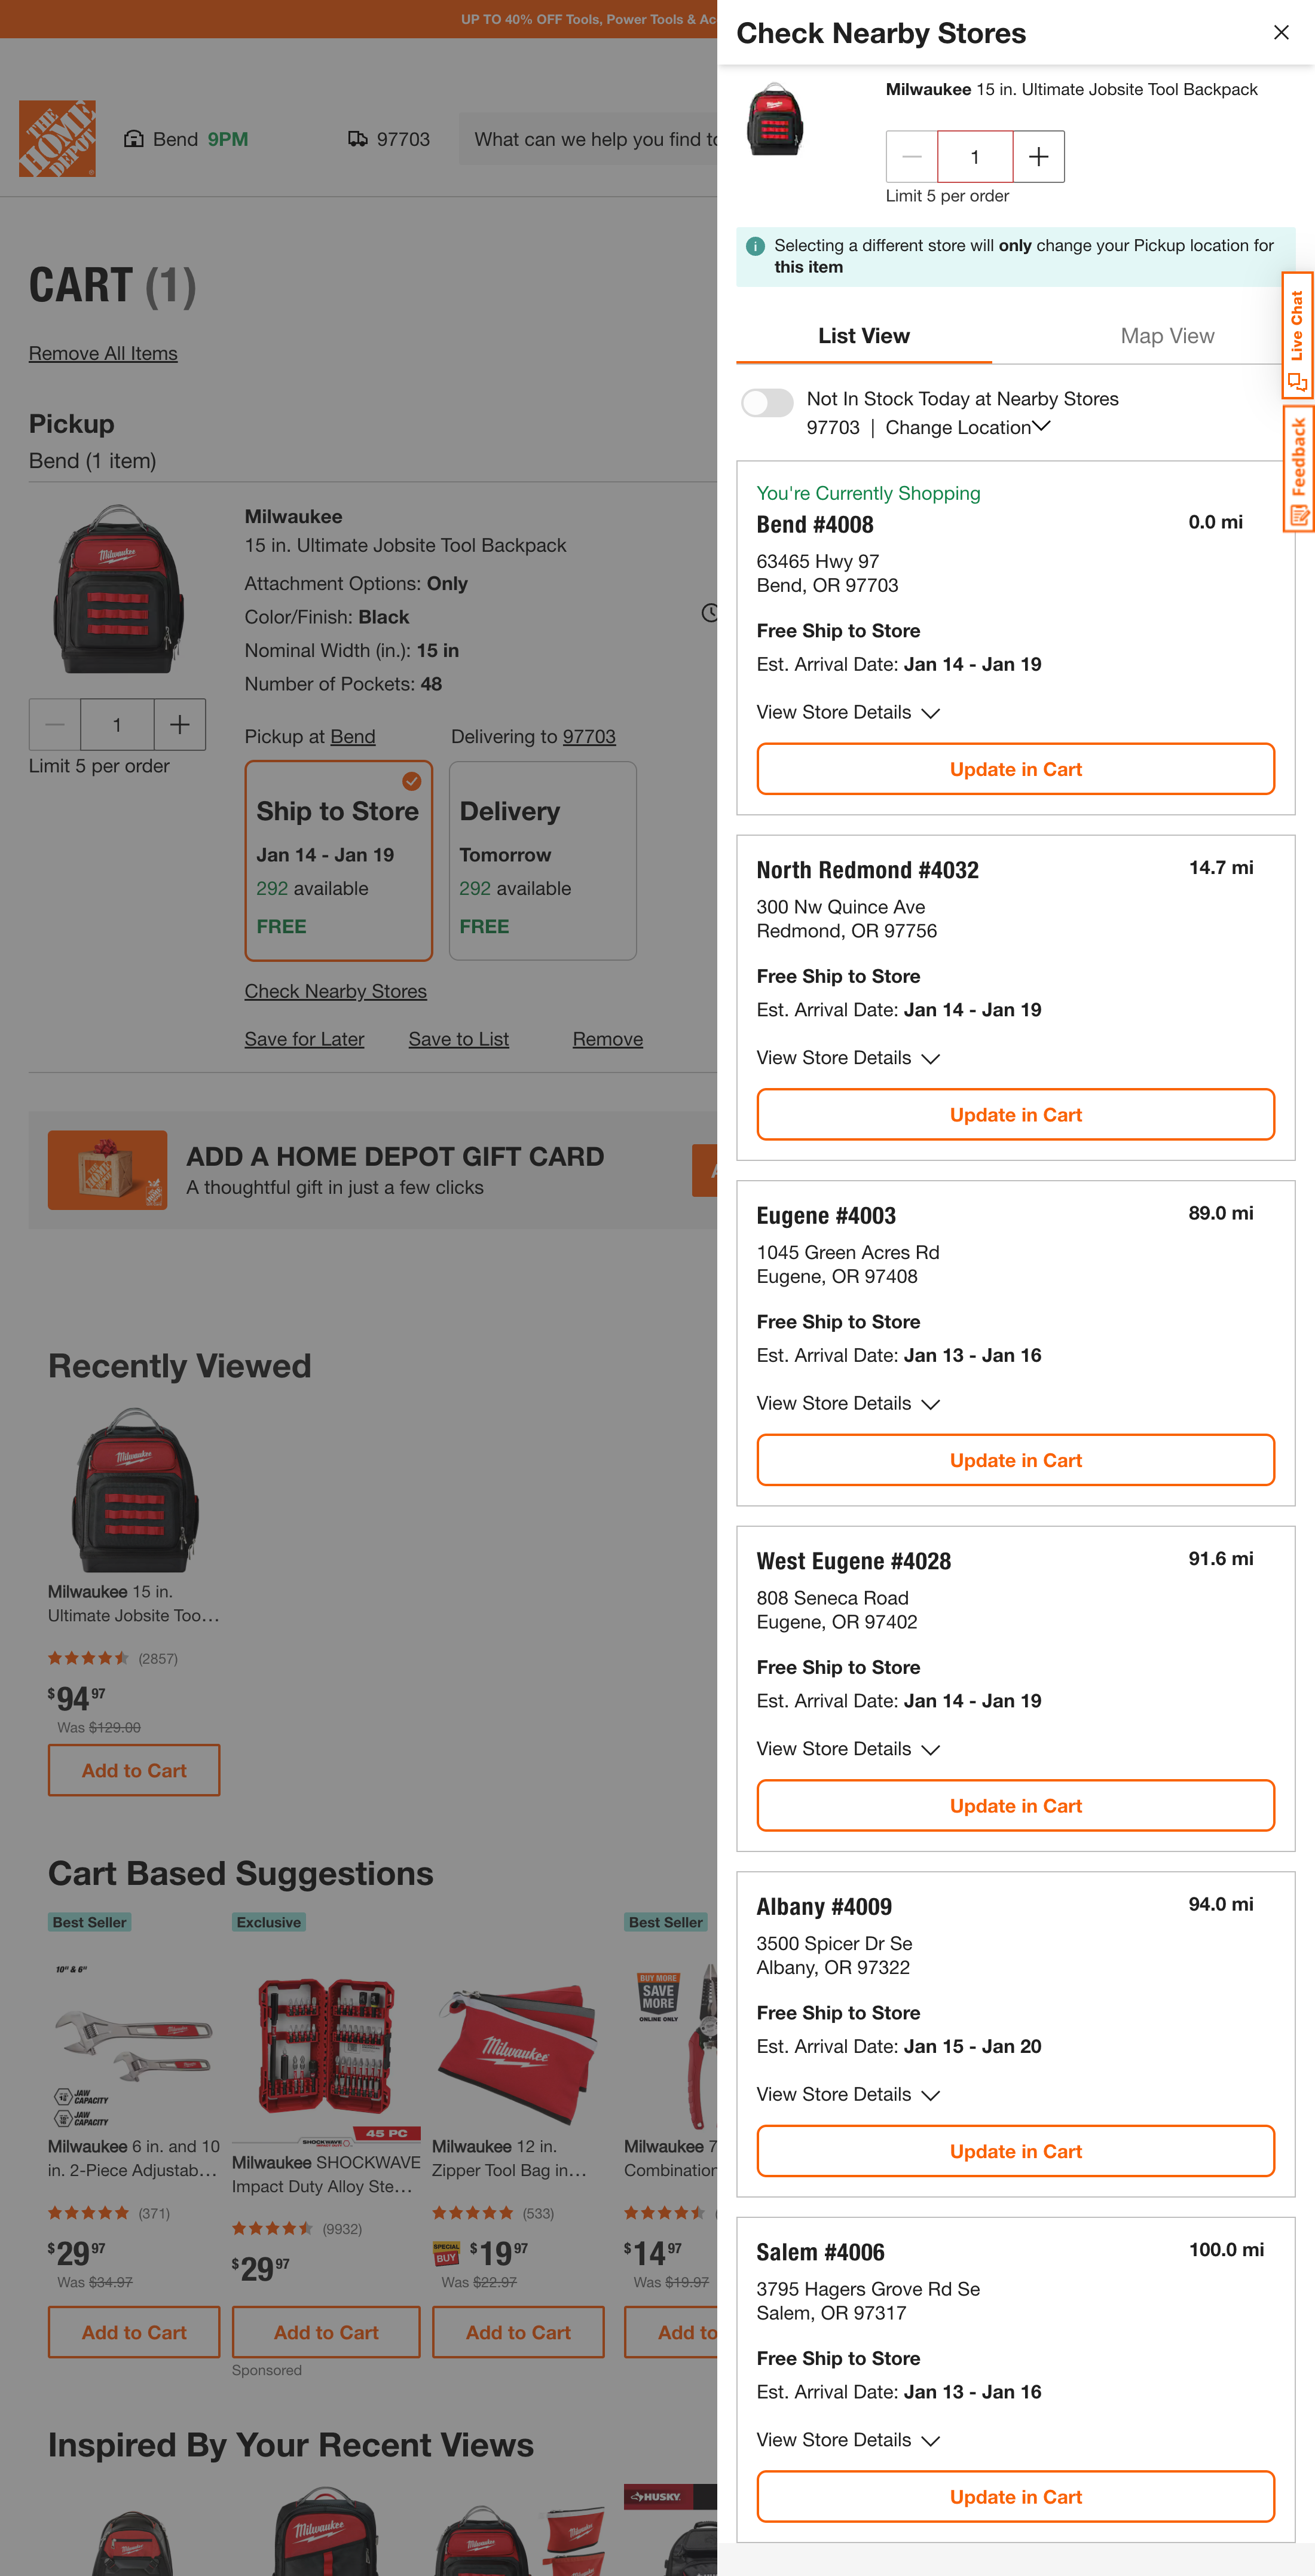Screen dimensions: 1315x2576
Task: Close the Check Nearby Stores panel
Action: pos(1281,33)
